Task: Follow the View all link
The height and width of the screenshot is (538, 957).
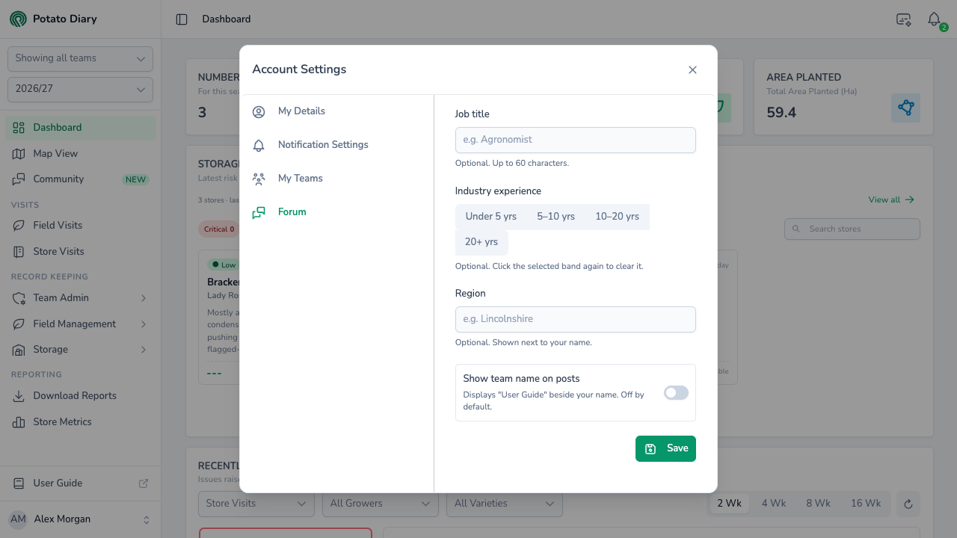Action: tap(891, 200)
